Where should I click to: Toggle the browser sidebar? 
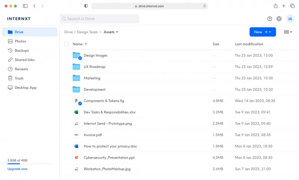coord(25,6)
